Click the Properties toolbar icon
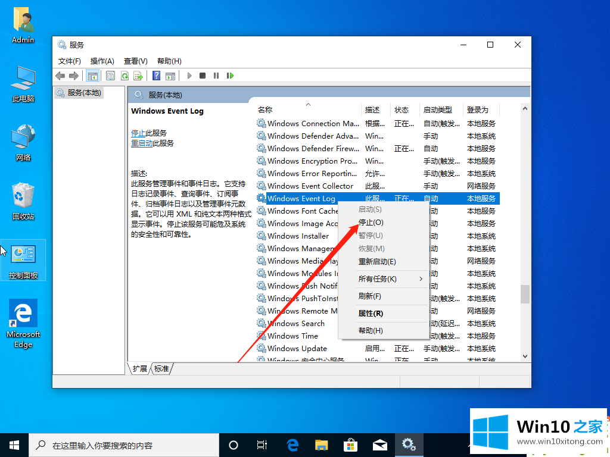The width and height of the screenshot is (610, 457). click(110, 76)
